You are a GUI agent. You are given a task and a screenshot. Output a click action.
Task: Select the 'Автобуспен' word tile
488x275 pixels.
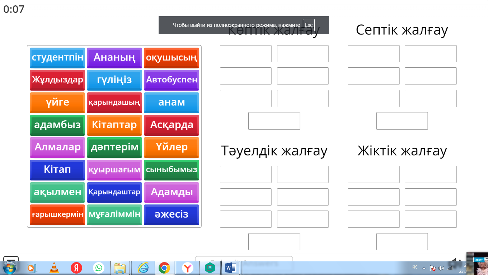[172, 80]
